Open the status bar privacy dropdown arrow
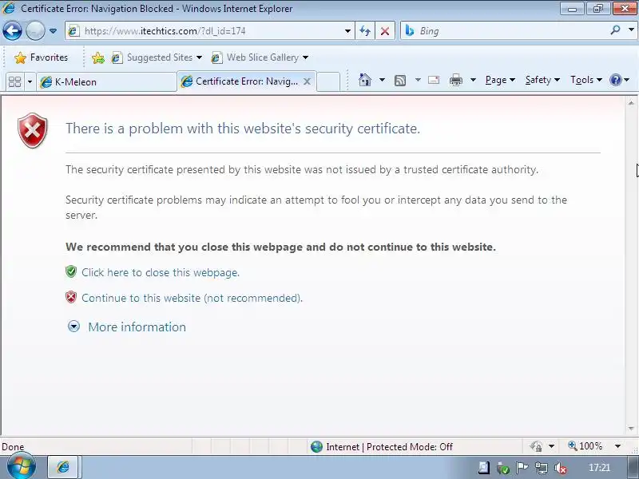The width and height of the screenshot is (639, 479). tap(551, 446)
